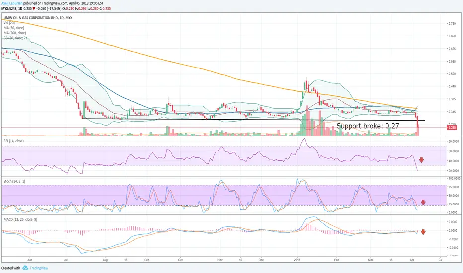Image resolution: width=463 pixels, height=273 pixels.
Task: Click the 0.500 price axis label
Action: [452, 74]
